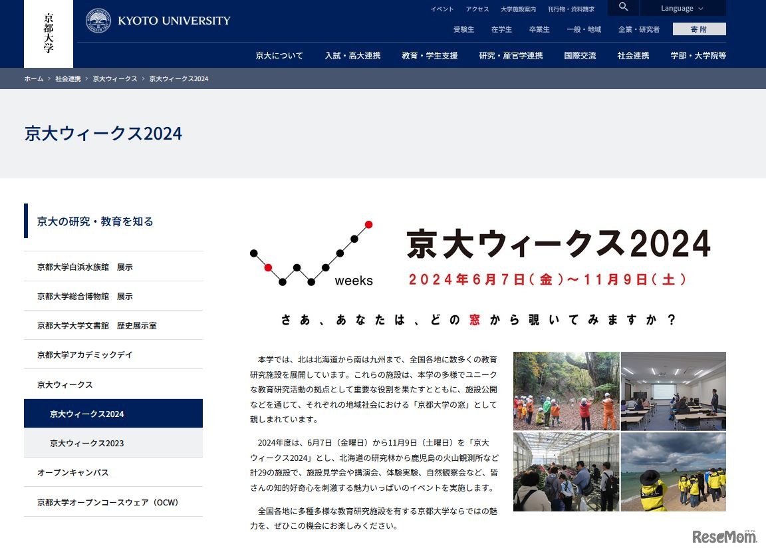Select 受験生 audience link
Image resolution: width=766 pixels, height=552 pixels.
(463, 29)
